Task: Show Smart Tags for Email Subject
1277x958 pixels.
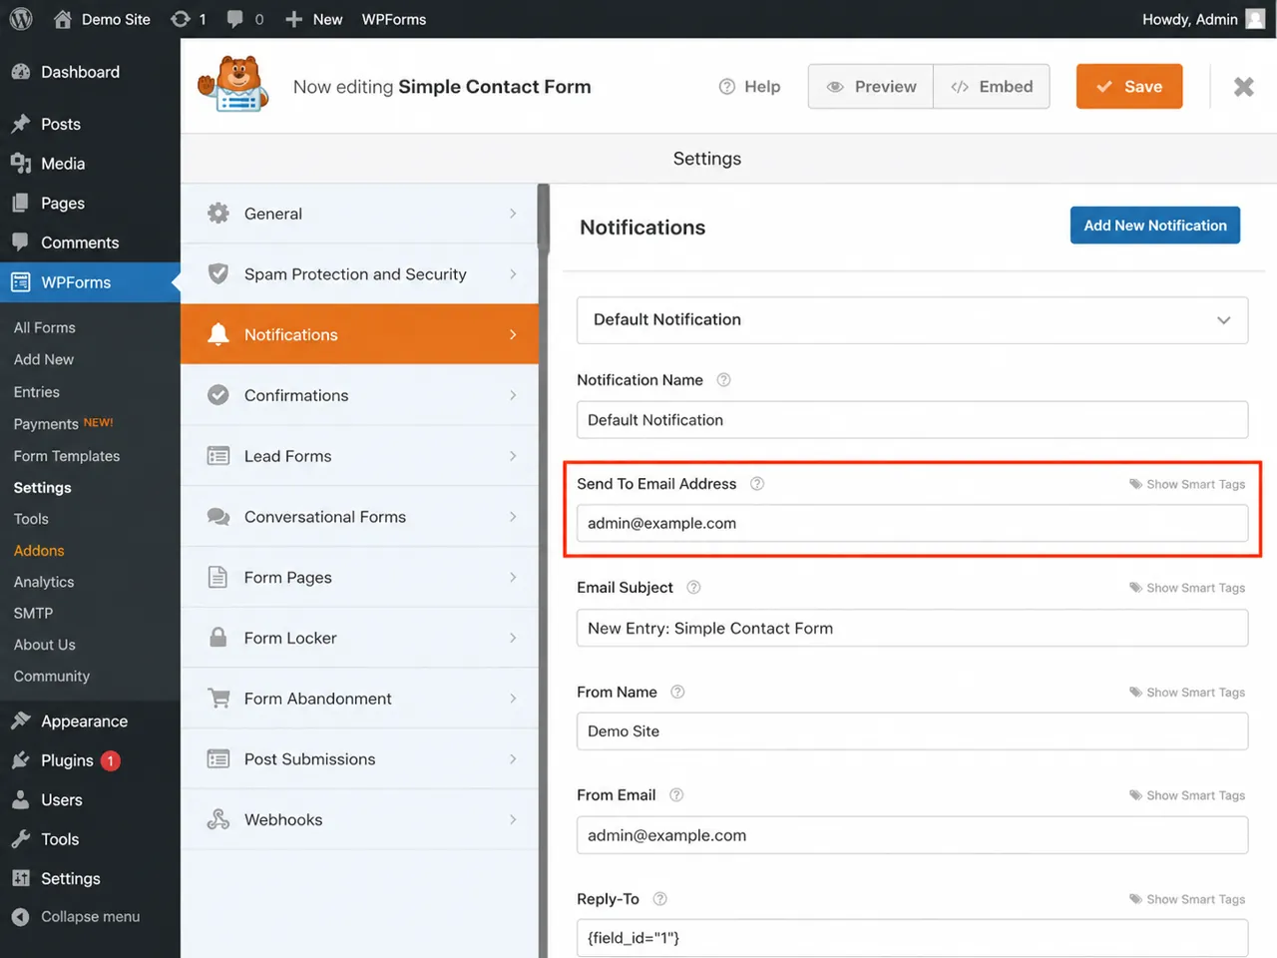Action: [x=1187, y=588]
